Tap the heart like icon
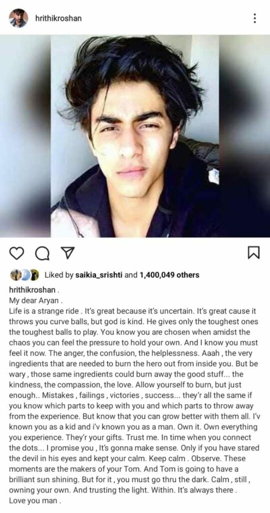Image resolution: width=270 pixels, height=513 pixels. click(x=17, y=253)
